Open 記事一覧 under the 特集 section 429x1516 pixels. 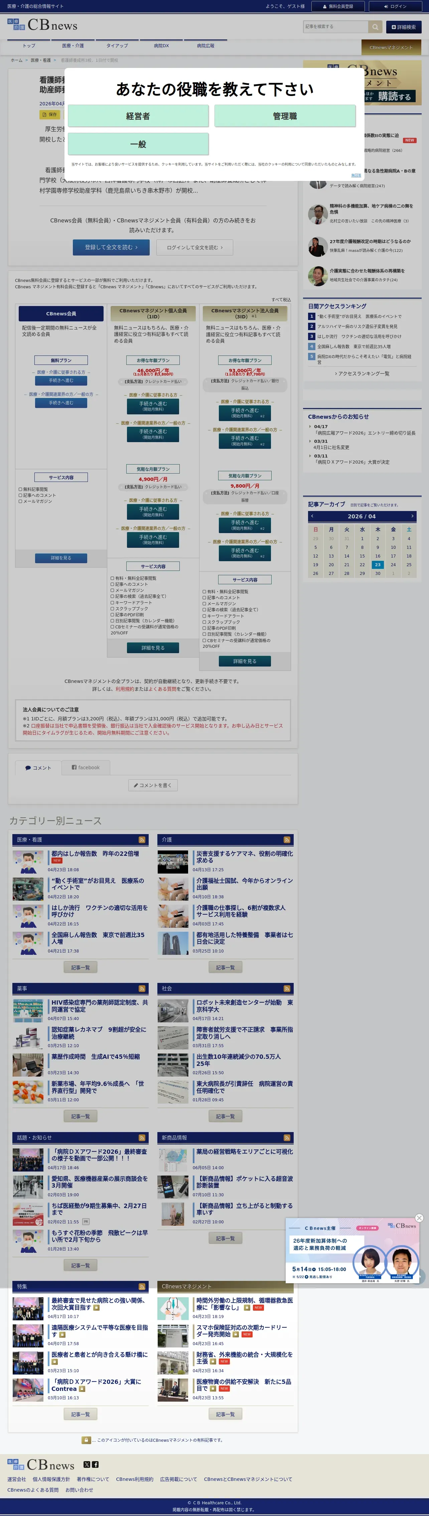[81, 1414]
